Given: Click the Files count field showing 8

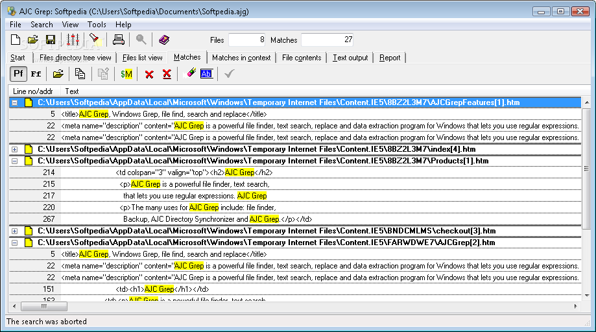Looking at the screenshot, I should coord(246,40).
